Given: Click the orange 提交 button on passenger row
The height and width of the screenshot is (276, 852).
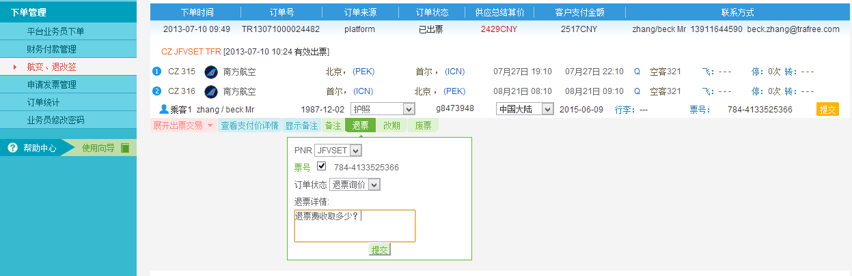Looking at the screenshot, I should coord(827,110).
